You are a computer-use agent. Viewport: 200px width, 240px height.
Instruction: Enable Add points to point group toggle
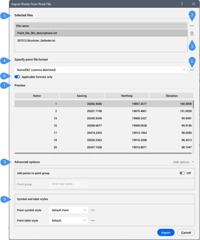point(182,173)
